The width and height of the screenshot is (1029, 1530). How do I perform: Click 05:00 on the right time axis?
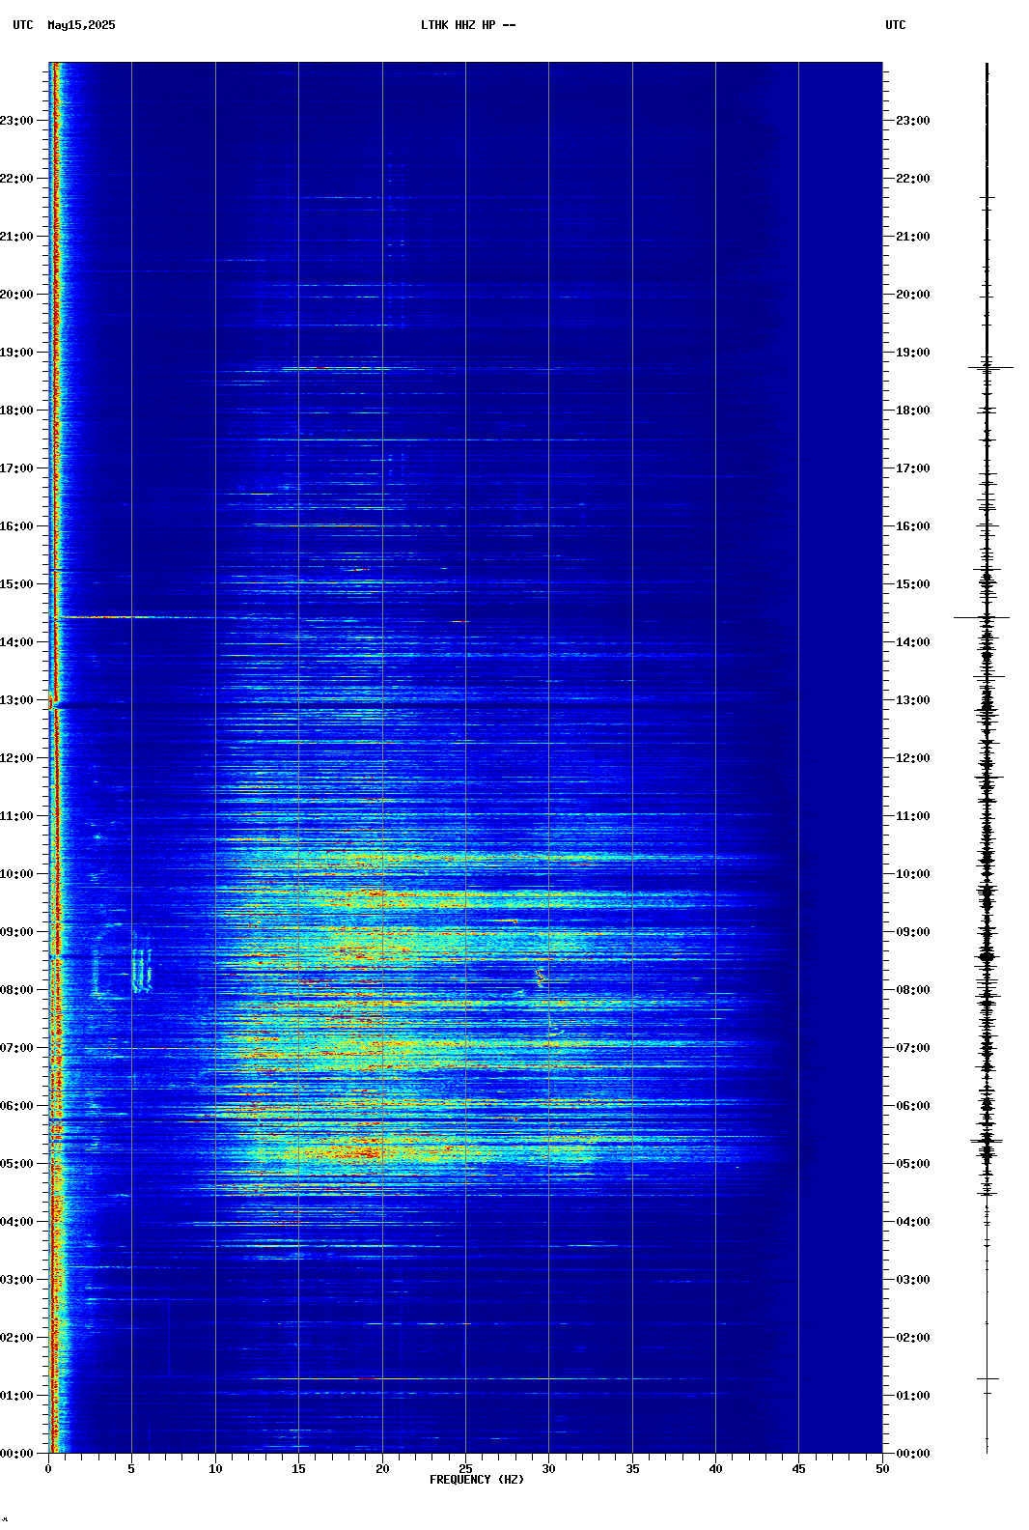tap(913, 1164)
